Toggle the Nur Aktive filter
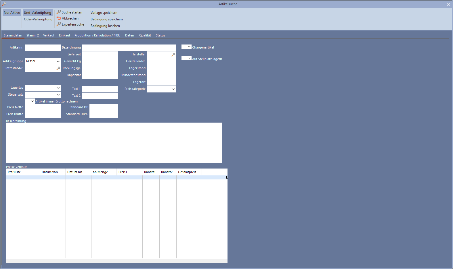Viewport: 453px width, 269px height. 12,13
